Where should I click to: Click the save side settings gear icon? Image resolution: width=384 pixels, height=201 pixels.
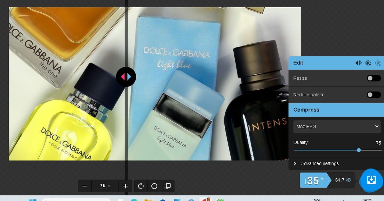[368, 63]
